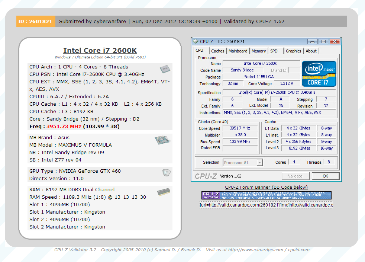
Task: Open the Graphics tab
Action: pyautogui.click(x=293, y=51)
